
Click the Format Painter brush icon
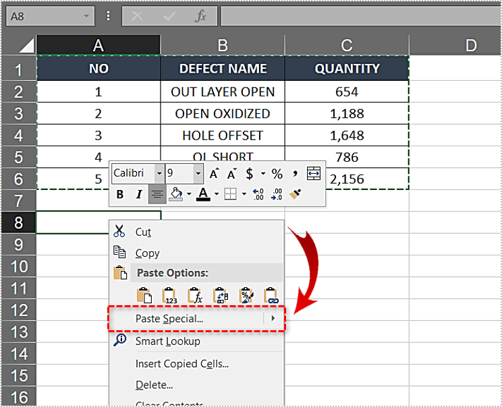(296, 195)
